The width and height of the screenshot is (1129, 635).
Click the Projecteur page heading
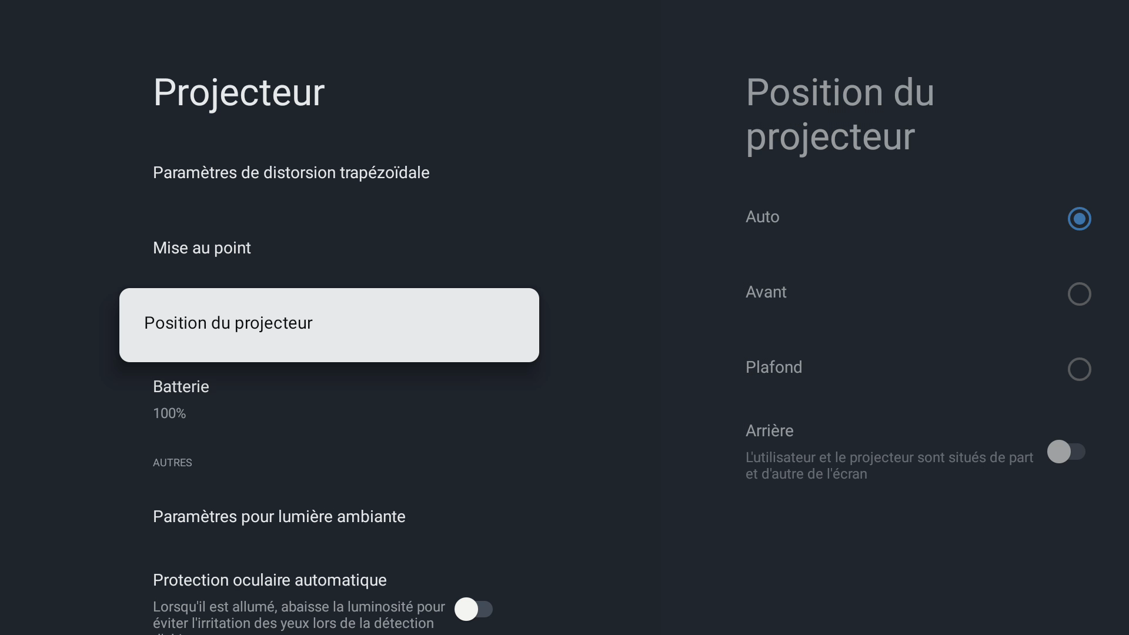(238, 92)
